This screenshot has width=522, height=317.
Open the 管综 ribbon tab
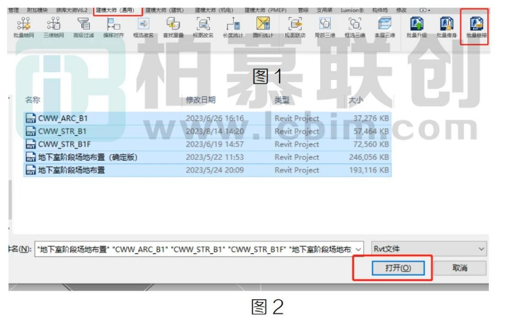(x=303, y=11)
